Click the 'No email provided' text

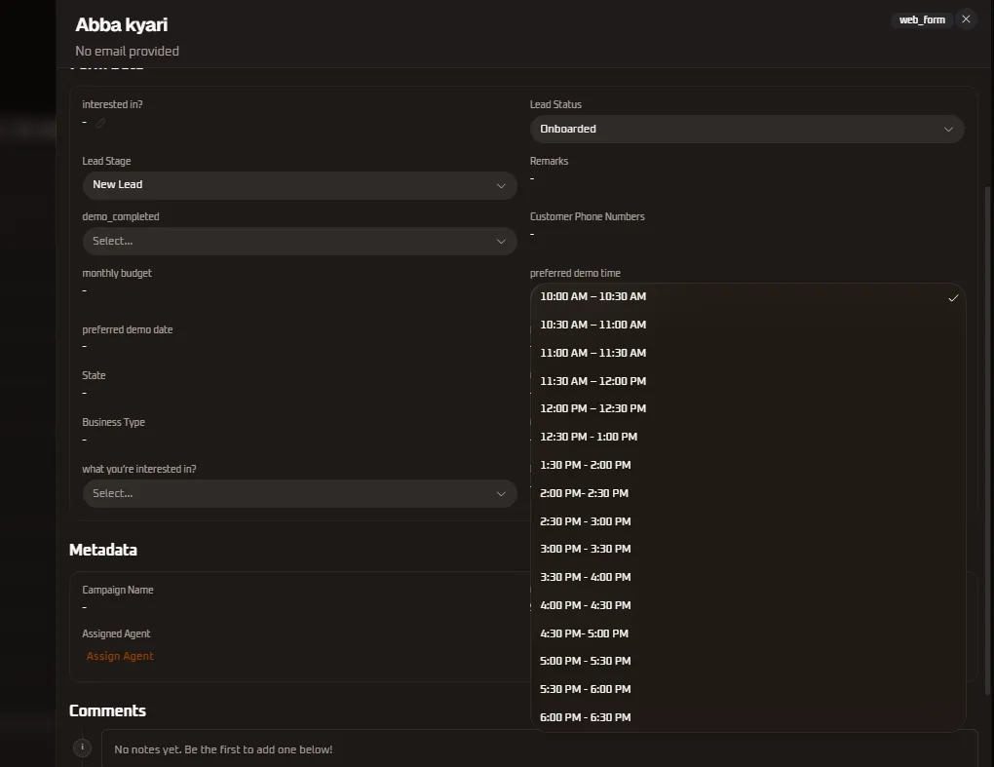pyautogui.click(x=128, y=51)
